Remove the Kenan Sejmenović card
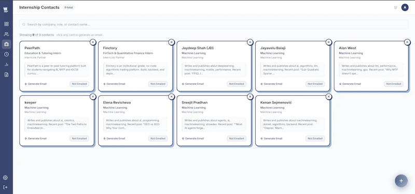 point(329,97)
